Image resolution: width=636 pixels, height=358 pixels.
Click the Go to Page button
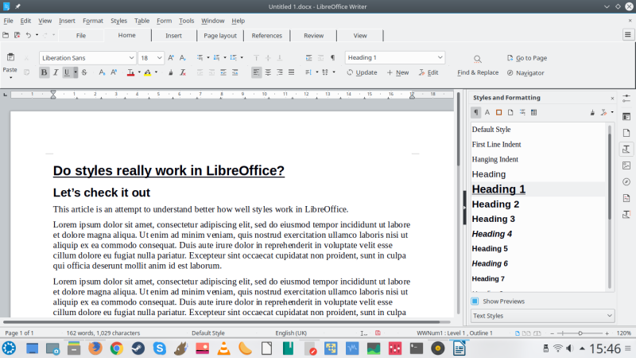tap(526, 58)
